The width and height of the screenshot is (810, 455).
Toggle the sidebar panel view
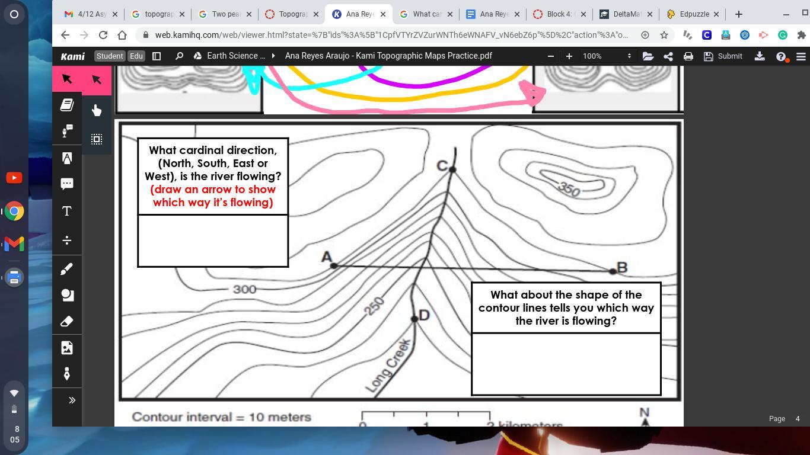pyautogui.click(x=157, y=56)
